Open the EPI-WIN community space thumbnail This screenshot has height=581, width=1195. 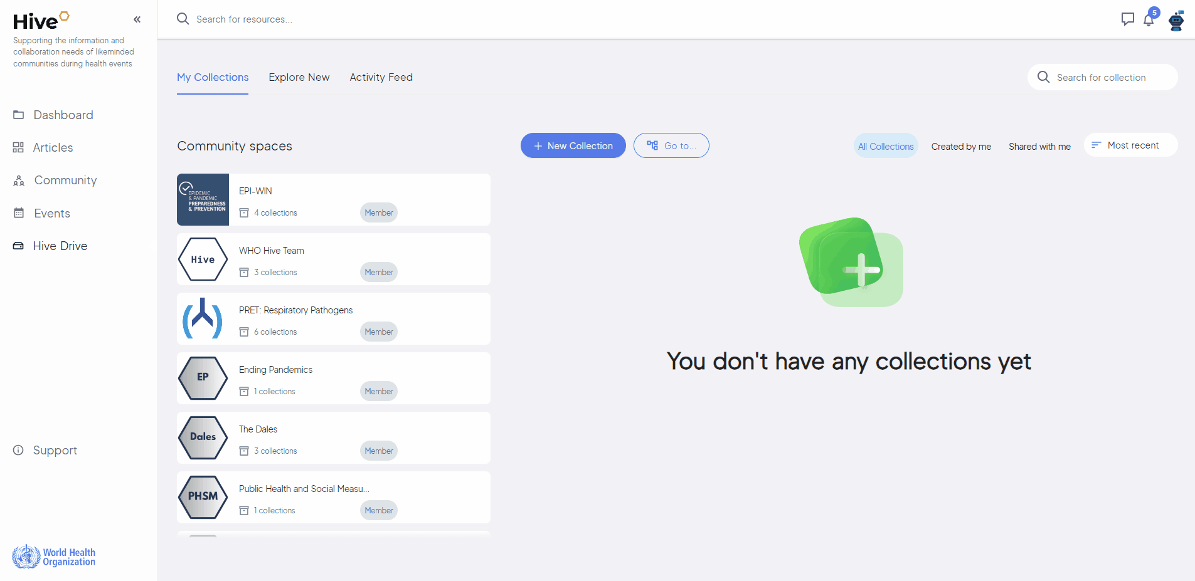(x=203, y=199)
